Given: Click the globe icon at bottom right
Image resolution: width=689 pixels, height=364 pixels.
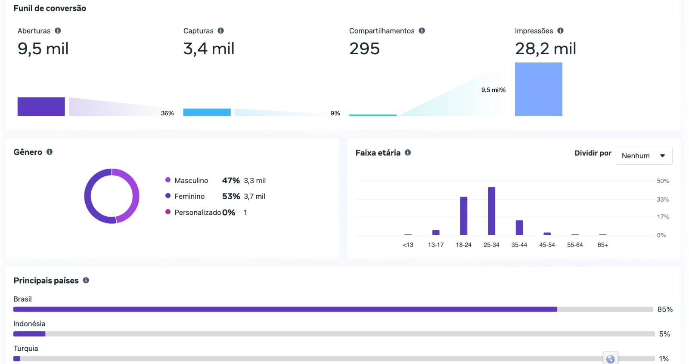Looking at the screenshot, I should pos(610,358).
